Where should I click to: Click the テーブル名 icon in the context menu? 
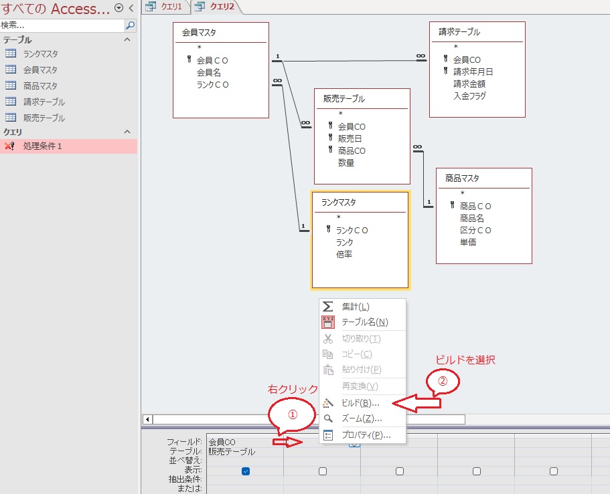[327, 322]
